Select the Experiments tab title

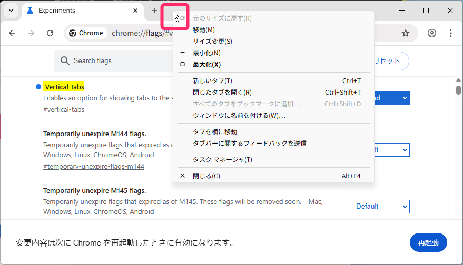[x=57, y=11]
